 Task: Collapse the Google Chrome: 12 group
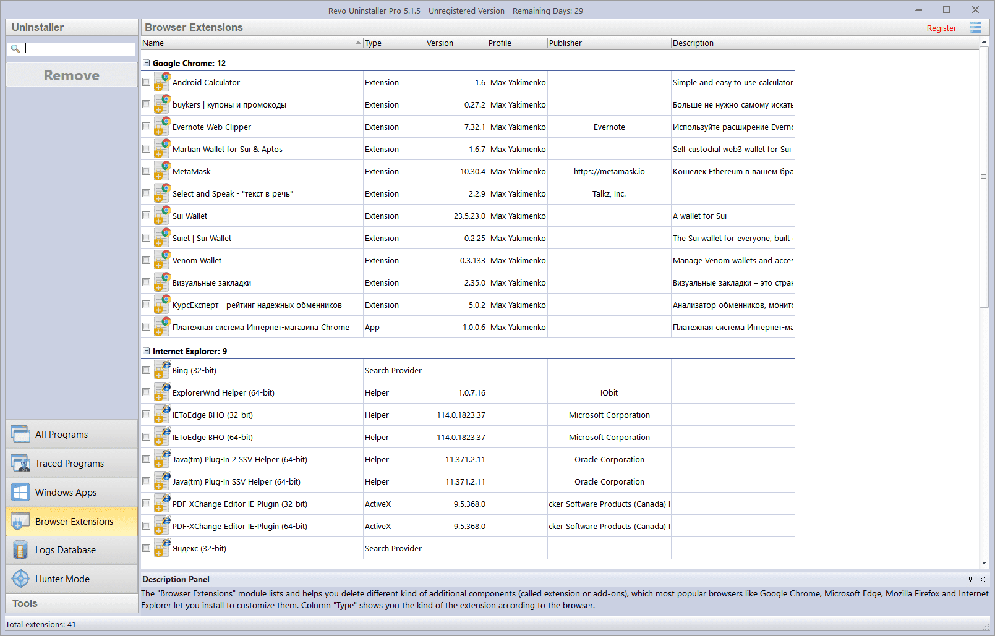147,63
